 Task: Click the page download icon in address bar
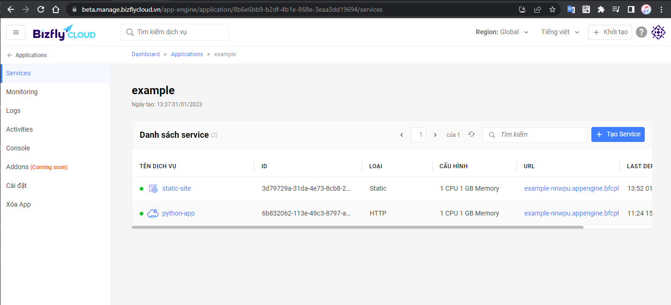tap(522, 9)
